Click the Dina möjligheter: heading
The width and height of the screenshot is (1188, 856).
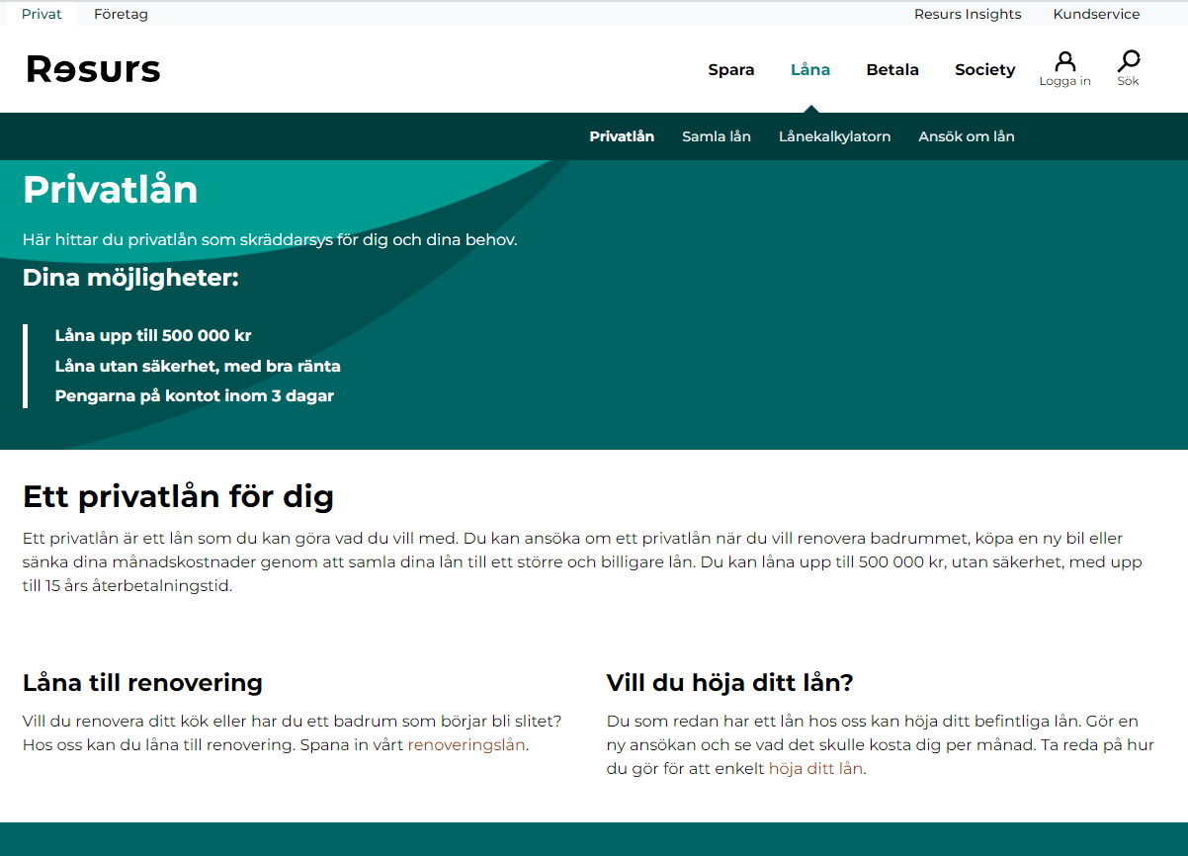coord(130,279)
